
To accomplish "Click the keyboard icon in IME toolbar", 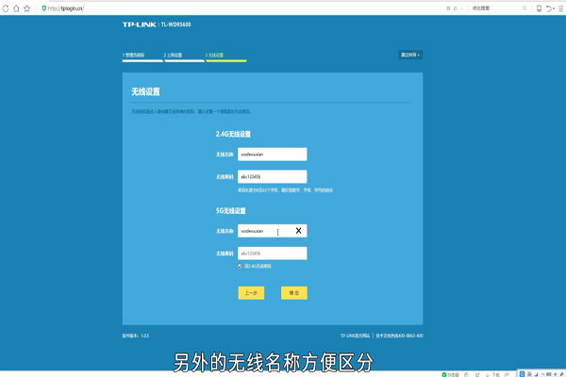I will pyautogui.click(x=549, y=374).
